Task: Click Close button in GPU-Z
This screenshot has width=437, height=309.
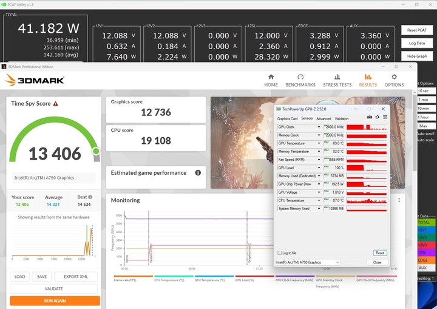Action: 377,262
